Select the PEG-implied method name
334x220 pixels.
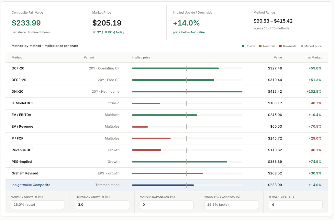[x=22, y=162]
